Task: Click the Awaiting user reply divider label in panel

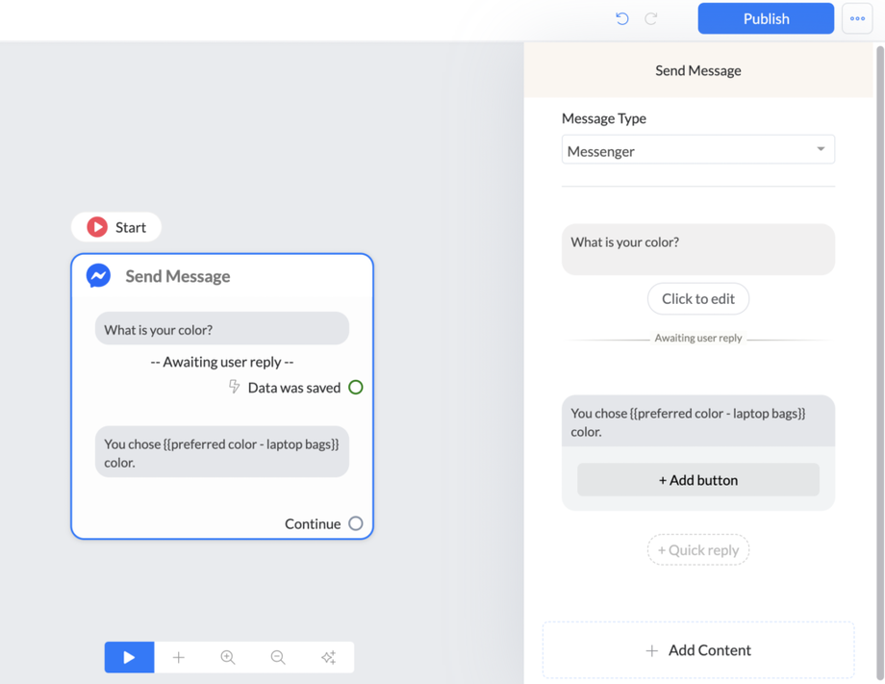Action: click(x=698, y=338)
